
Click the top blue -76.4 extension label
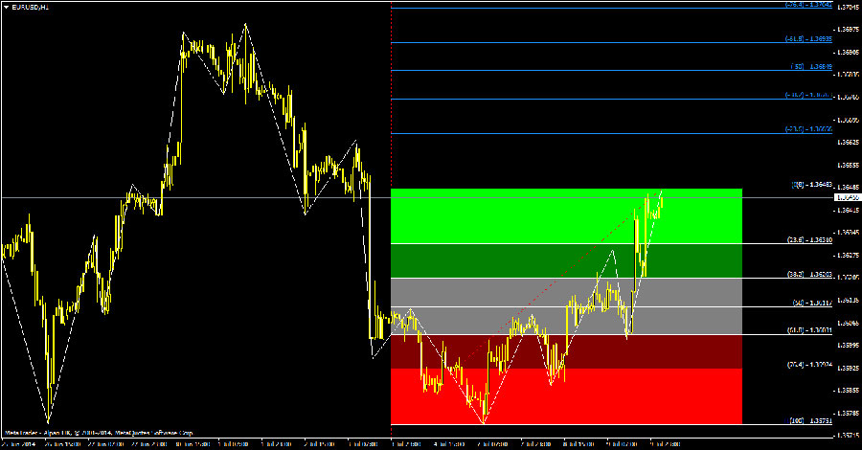[807, 5]
